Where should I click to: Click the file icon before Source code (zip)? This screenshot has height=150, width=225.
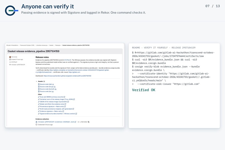[x=39, y=84]
